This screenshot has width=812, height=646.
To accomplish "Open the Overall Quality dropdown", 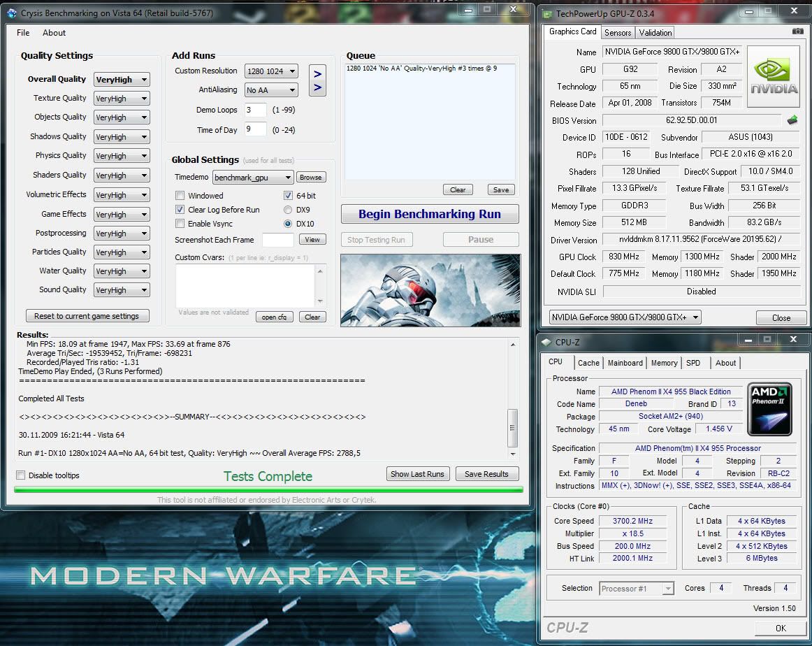I will point(122,79).
